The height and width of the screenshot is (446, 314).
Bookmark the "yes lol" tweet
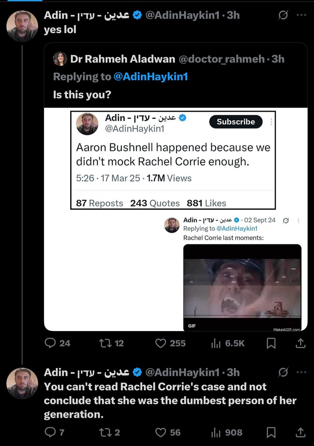(271, 343)
